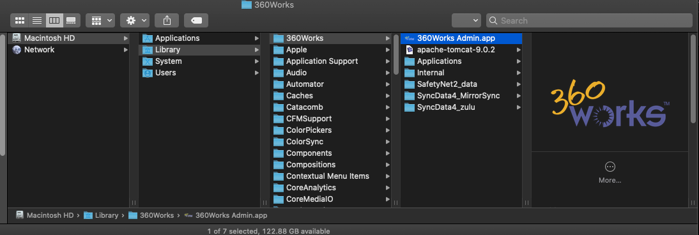The image size is (699, 235).
Task: Select the CoreAnalytics folder name
Action: (311, 188)
